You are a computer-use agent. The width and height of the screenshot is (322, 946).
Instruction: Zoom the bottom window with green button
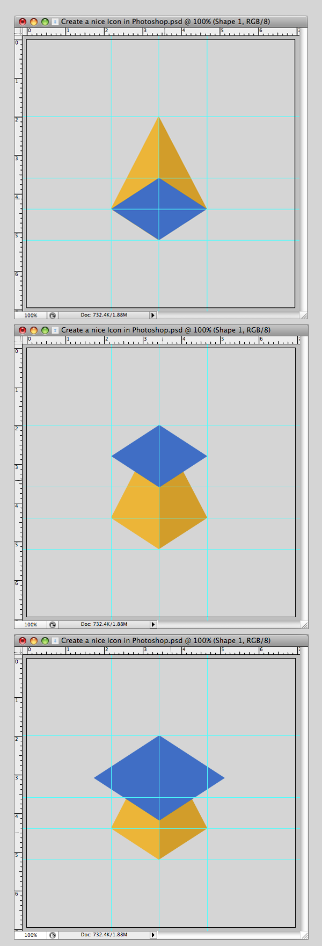pos(45,641)
